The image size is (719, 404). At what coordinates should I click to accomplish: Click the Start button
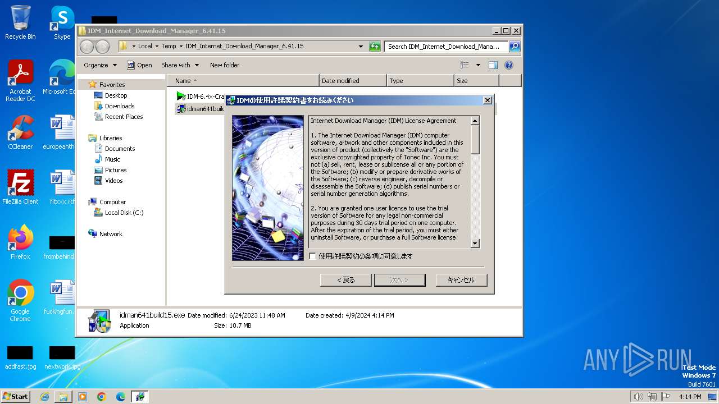16,396
